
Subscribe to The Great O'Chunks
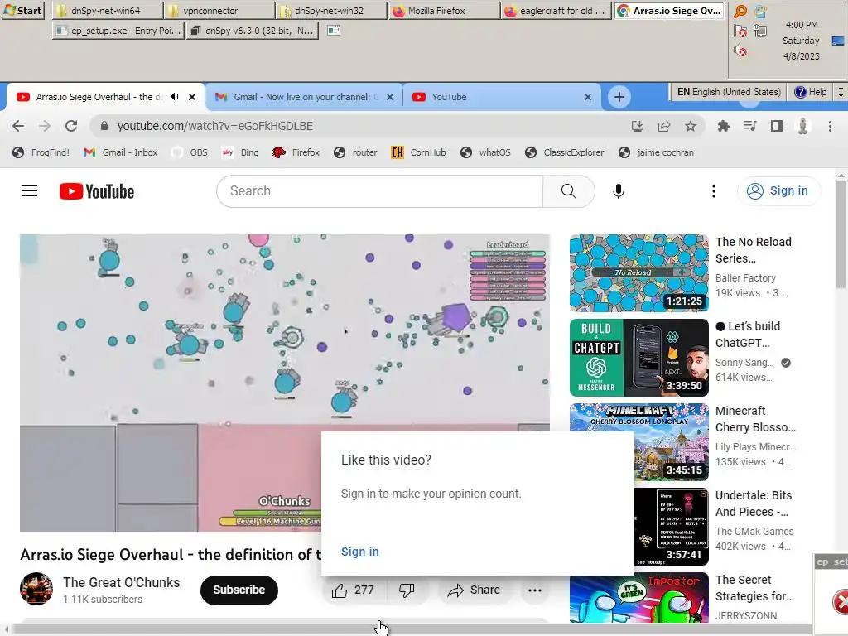[238, 590]
